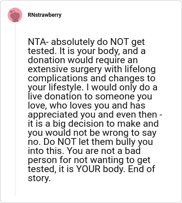The height and width of the screenshot is (203, 182).
Task: Click the capitalized word "YOUR" near the end
Action: click(88, 169)
